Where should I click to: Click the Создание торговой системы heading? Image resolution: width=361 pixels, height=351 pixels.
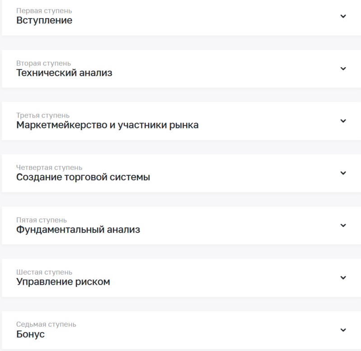pyautogui.click(x=83, y=177)
